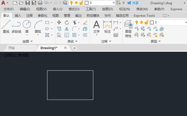Image resolution: width=187 pixels, height=116 pixels.
Task: Click the Hatch tool icon
Action: point(47,35)
